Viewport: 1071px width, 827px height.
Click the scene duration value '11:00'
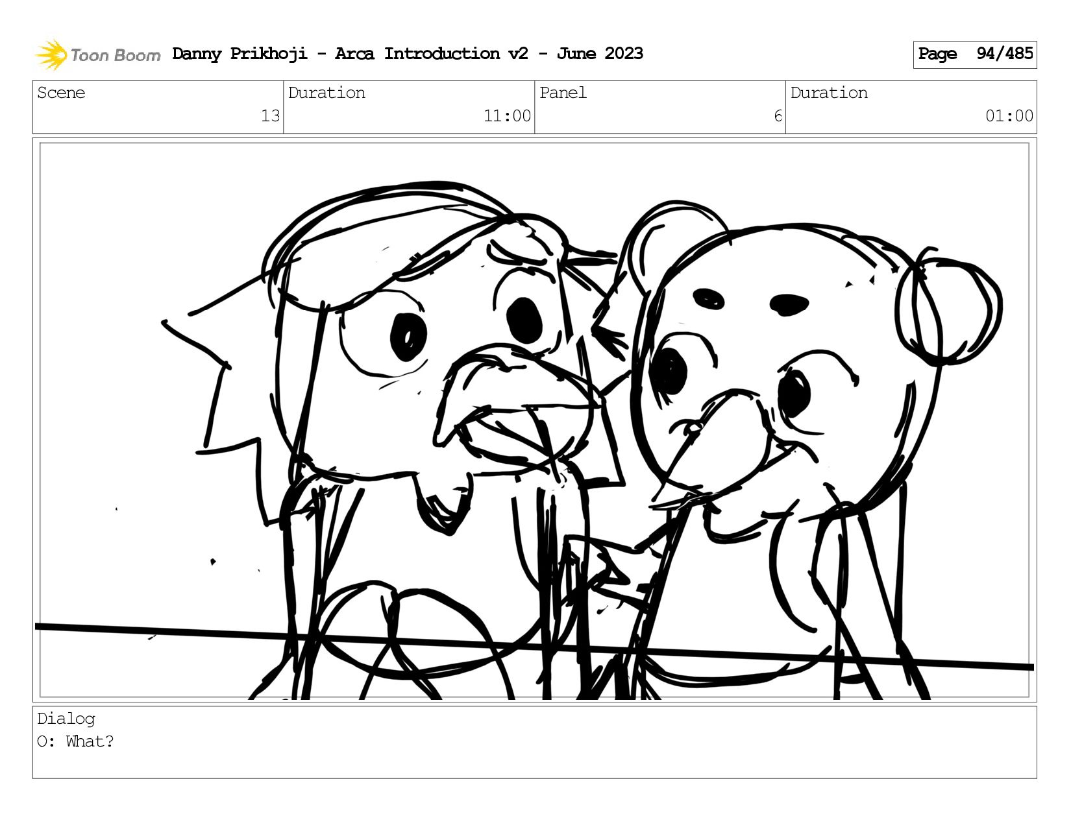point(507,116)
